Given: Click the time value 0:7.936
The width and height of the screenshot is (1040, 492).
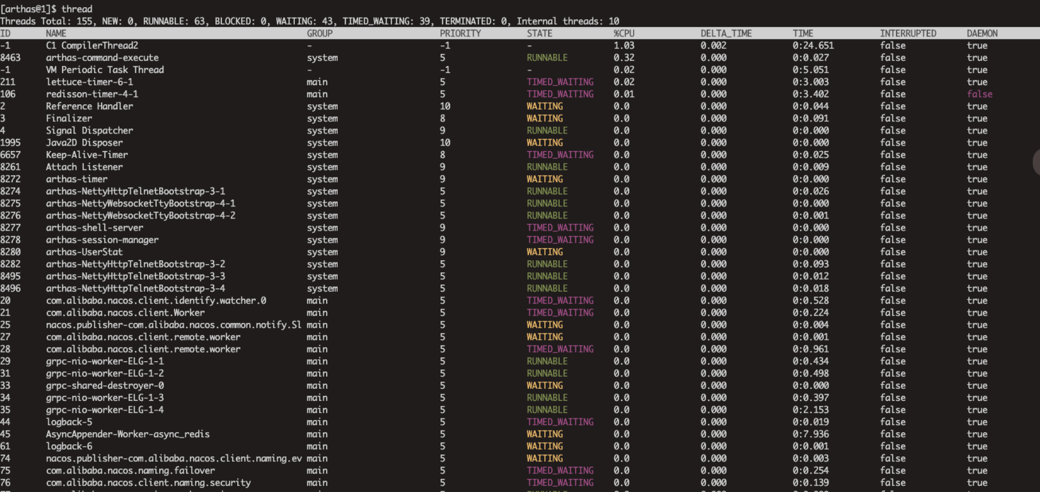Looking at the screenshot, I should (810, 434).
